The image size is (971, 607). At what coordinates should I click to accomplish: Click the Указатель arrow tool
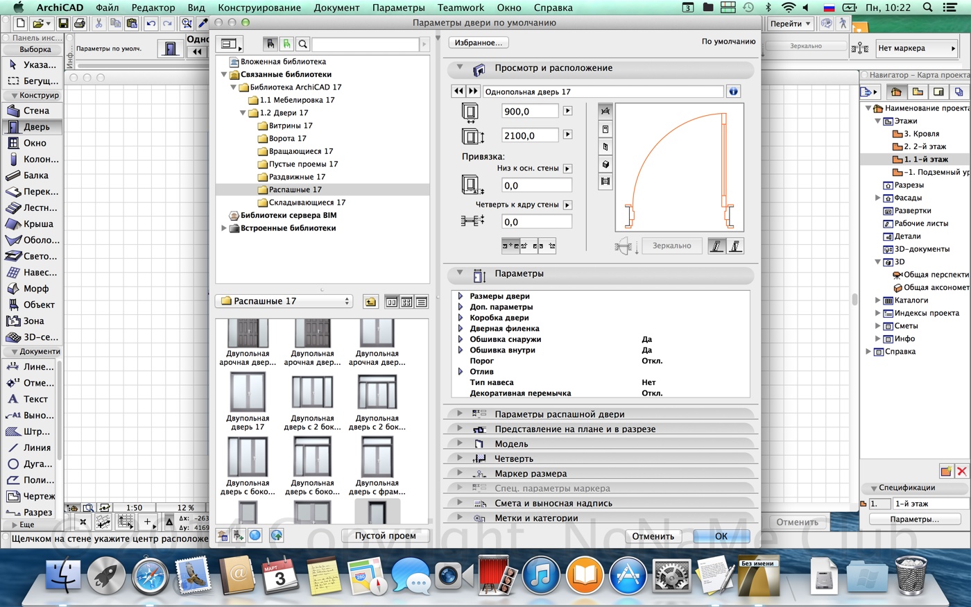(31, 65)
